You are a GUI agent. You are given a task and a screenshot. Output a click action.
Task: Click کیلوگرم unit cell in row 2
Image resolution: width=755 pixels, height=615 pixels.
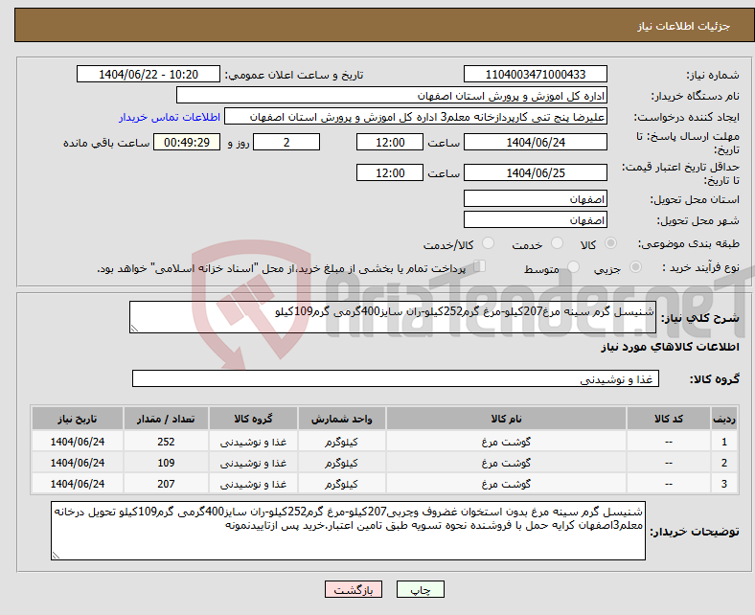tap(341, 463)
